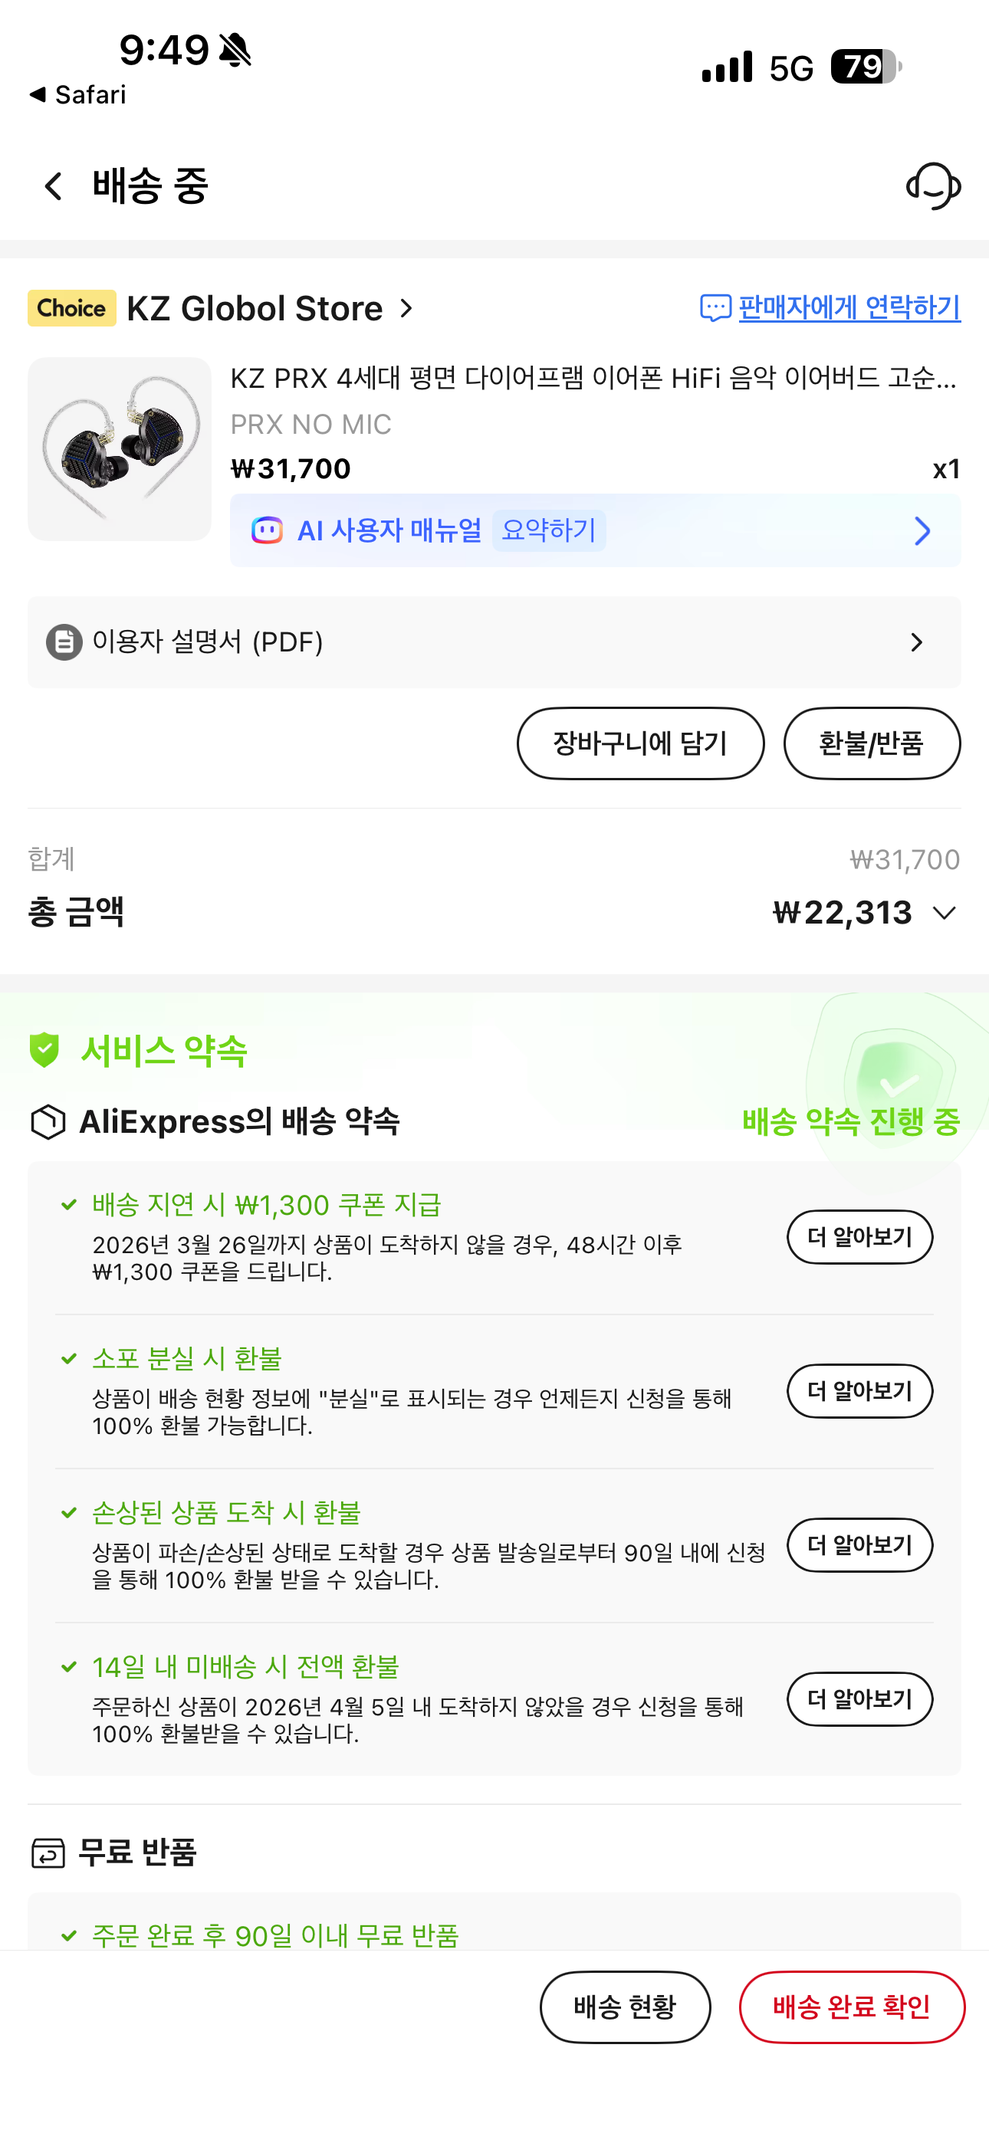Tap 더 알아보기 for 소포 분실 시 환불

pos(860,1391)
